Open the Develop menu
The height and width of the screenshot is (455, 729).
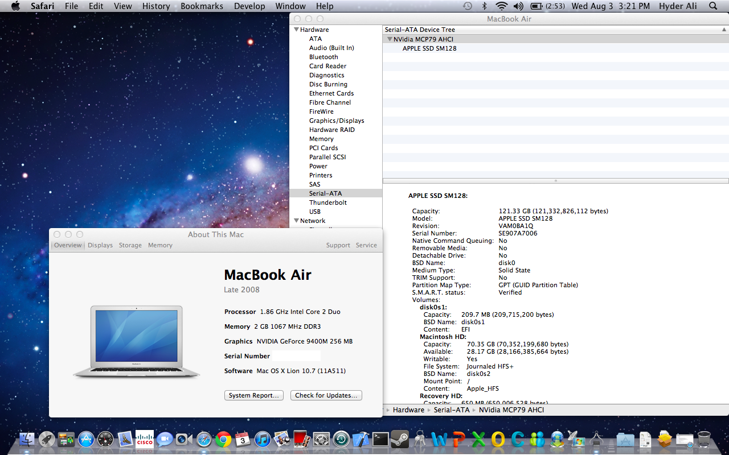[x=249, y=6]
